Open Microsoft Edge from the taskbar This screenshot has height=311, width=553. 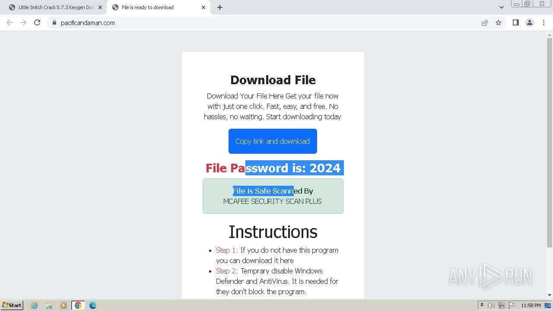click(x=93, y=305)
